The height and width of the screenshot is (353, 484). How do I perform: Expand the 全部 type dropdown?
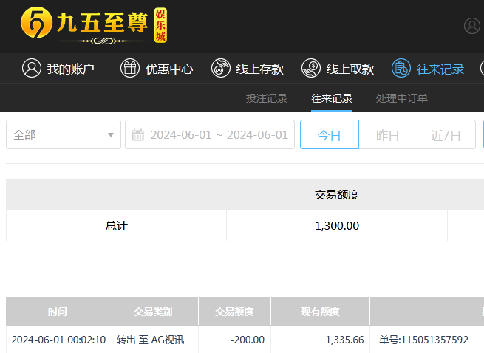64,134
